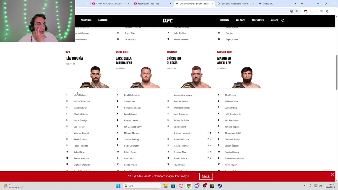The image size is (338, 190).
Task: Close the 'jack della maddalena record' tab
Action: (x=254, y=4)
